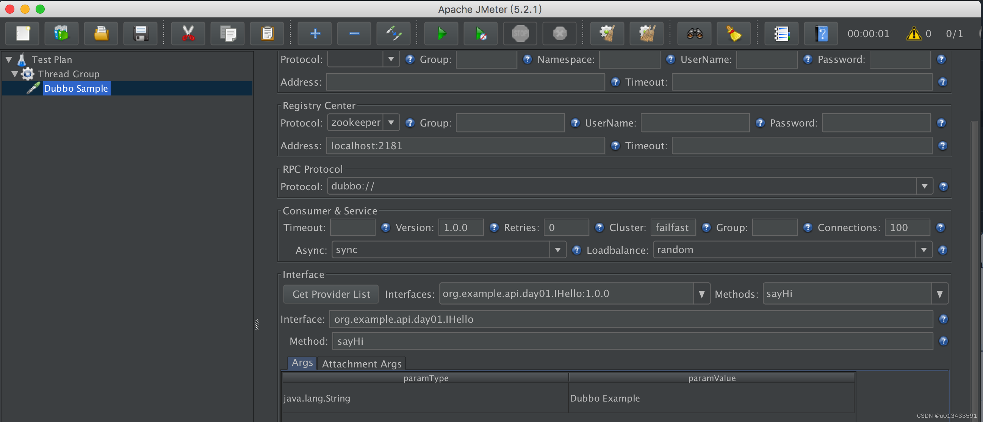Open the Templates icon in toolbar
The image size is (983, 422).
coord(61,34)
